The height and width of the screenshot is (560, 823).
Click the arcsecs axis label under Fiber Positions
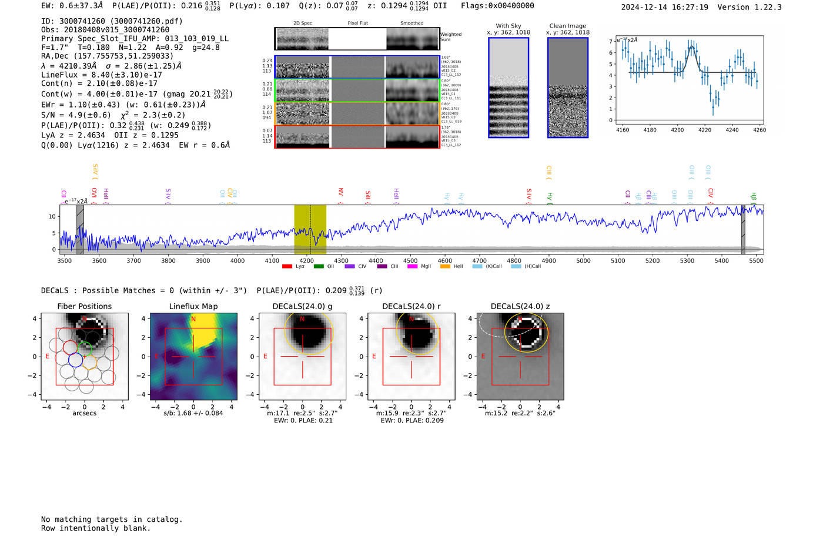[85, 413]
